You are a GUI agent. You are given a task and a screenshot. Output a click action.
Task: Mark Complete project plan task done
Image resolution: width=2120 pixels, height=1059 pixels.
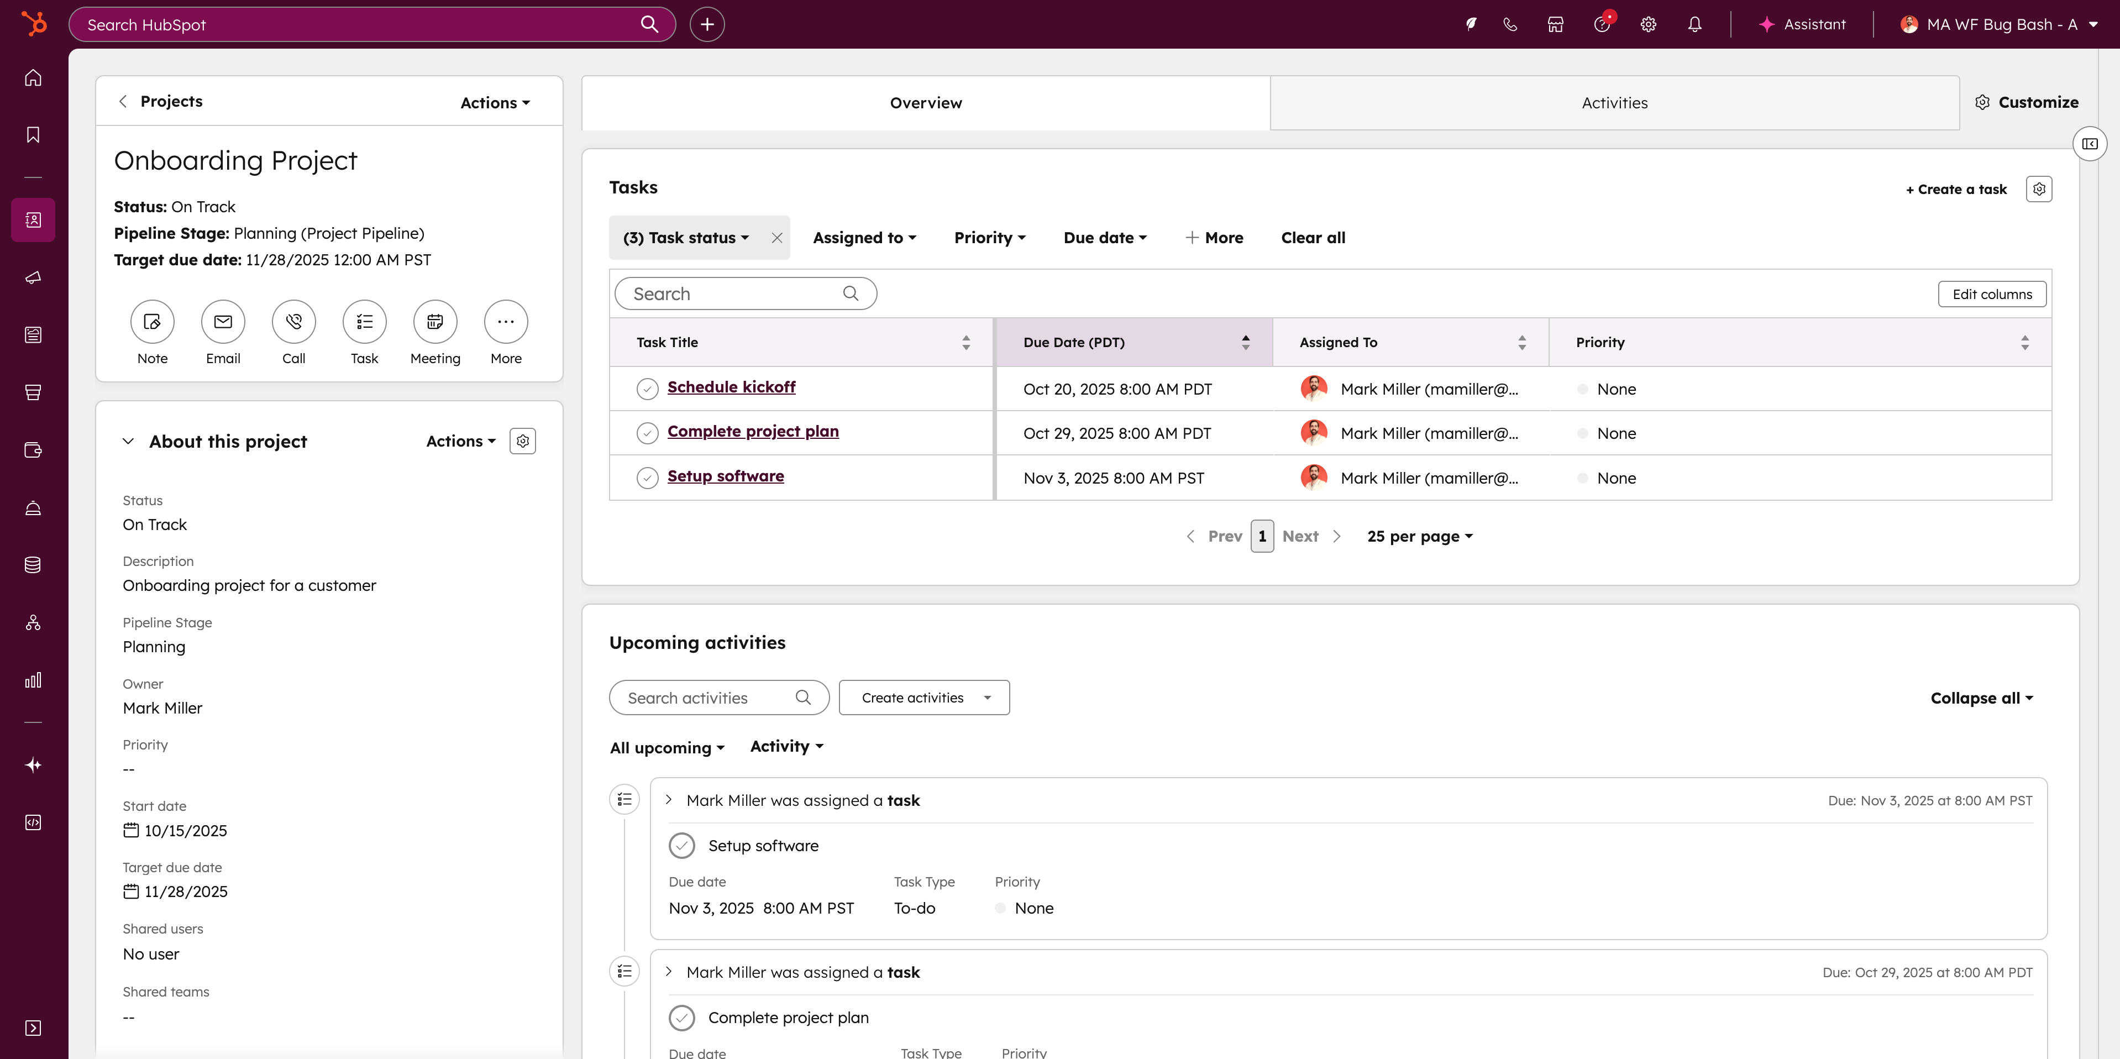pos(647,433)
